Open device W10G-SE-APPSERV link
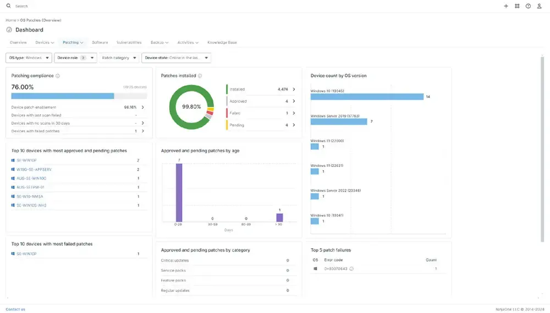 [34, 170]
